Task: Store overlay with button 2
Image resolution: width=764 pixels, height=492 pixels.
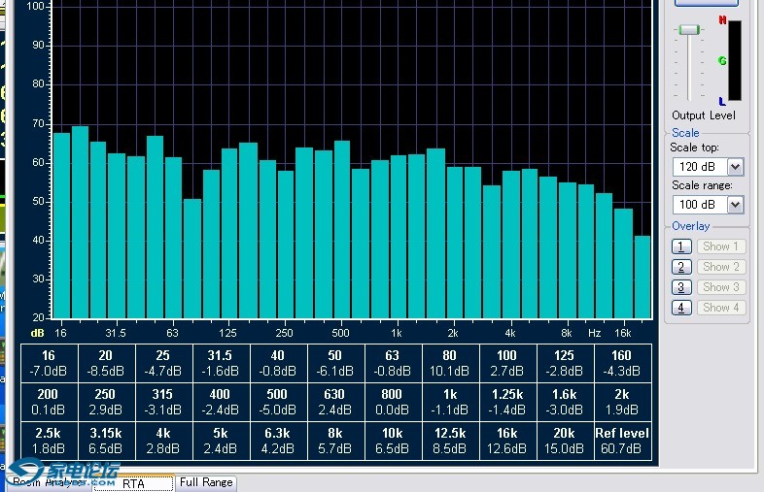Action: tap(682, 267)
